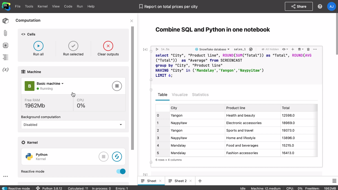This screenshot has width=338, height=190.
Task: Toggle the Reactive mode switch in Kernel
Action: coord(121,171)
